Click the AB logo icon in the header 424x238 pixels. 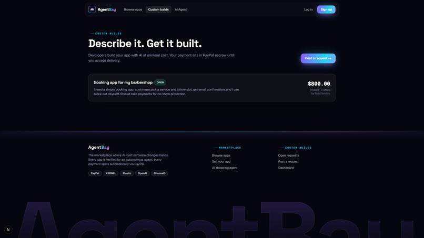92,9
